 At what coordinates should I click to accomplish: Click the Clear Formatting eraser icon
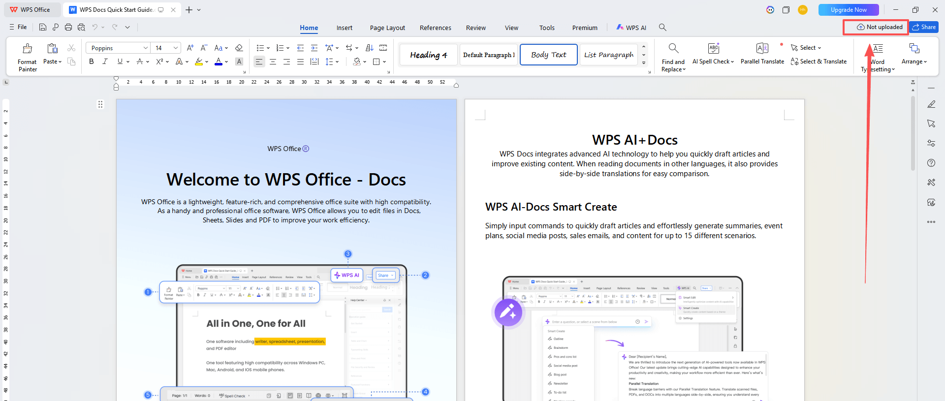[239, 48]
